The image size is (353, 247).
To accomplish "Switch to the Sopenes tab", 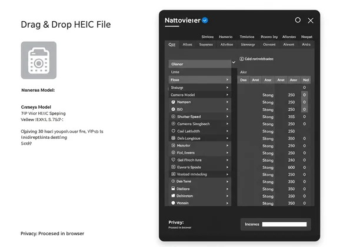I will (206, 45).
